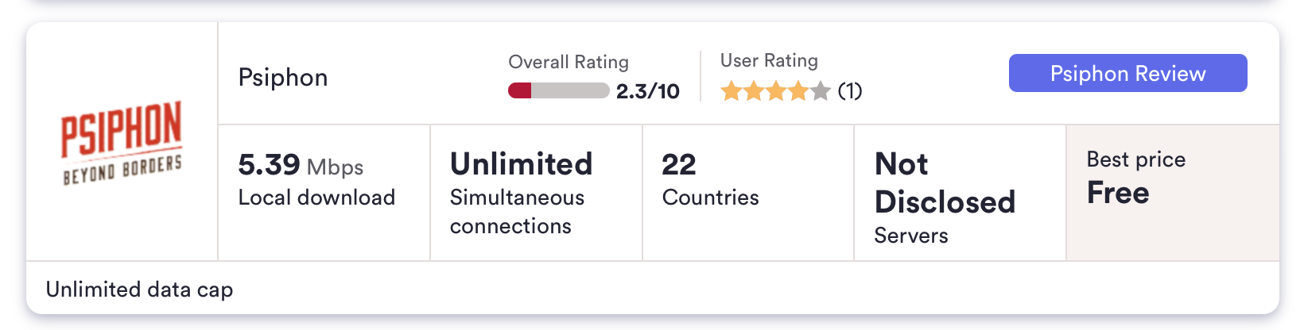Click the Overall Rating label

tap(568, 62)
